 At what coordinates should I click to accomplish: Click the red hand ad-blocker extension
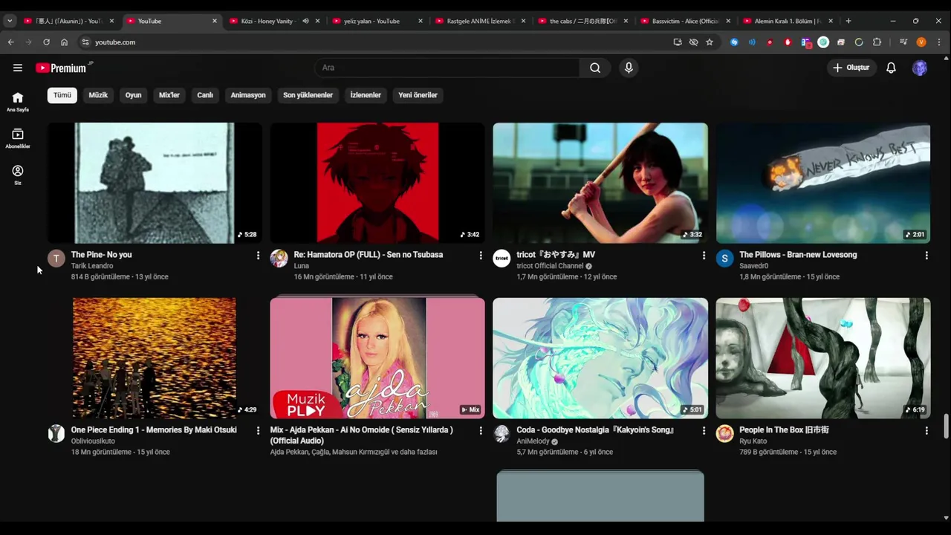[x=788, y=42]
